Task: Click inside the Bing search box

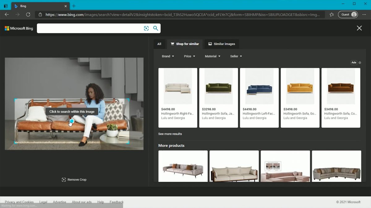Action: [x=90, y=28]
